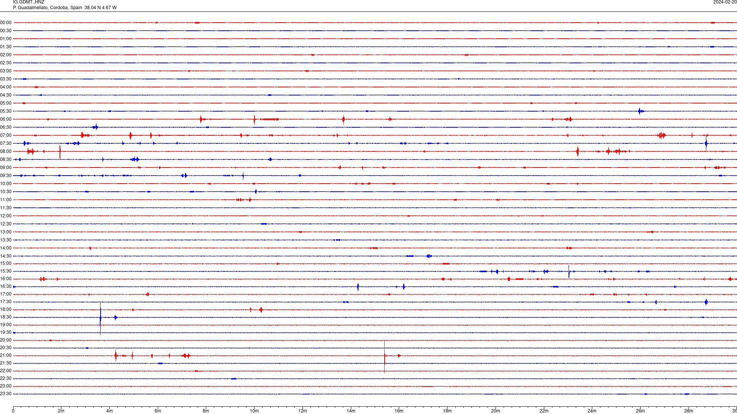
Task: Click the 13:00 trace time label
Action: pos(6,232)
